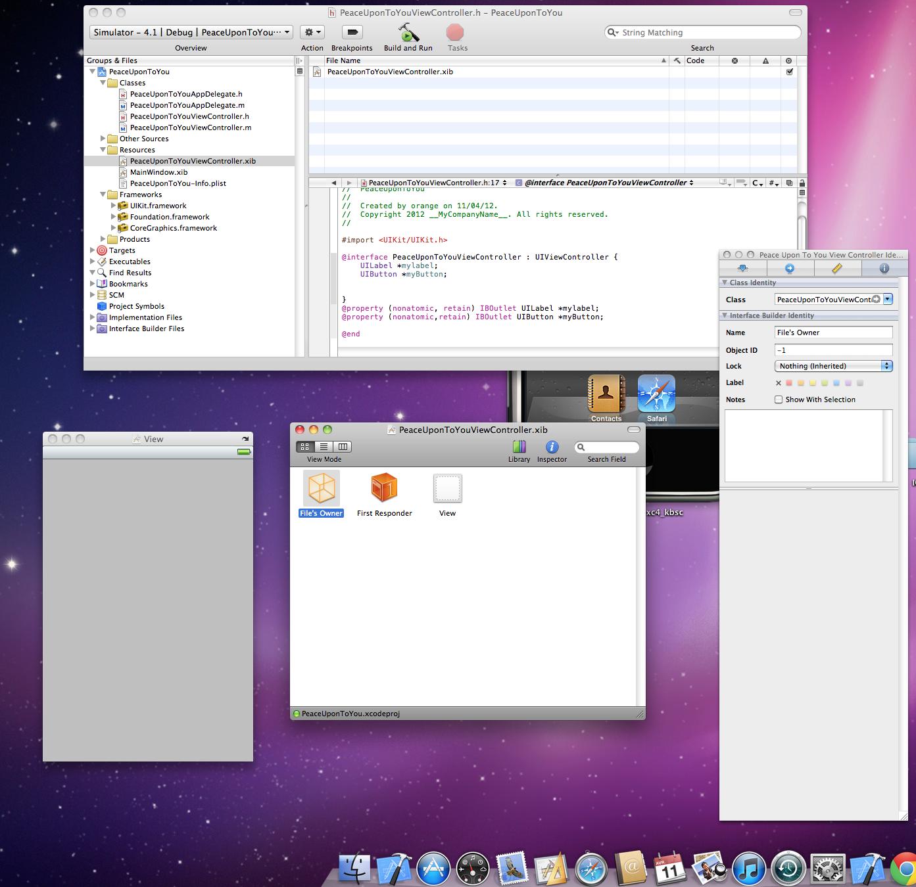Choose the red label color swatch
This screenshot has height=887, width=916.
tap(790, 383)
